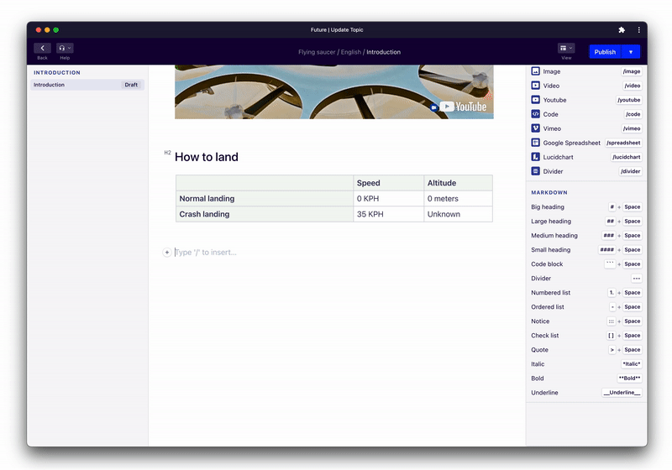Click the Speed table header cell
The image size is (672, 470).
[388, 183]
